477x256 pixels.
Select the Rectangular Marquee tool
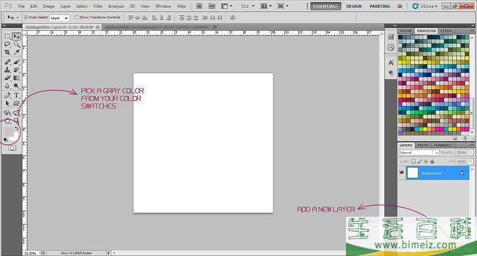pyautogui.click(x=7, y=36)
